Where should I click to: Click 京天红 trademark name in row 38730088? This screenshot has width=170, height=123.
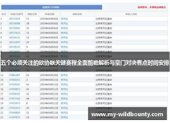(x=64, y=23)
